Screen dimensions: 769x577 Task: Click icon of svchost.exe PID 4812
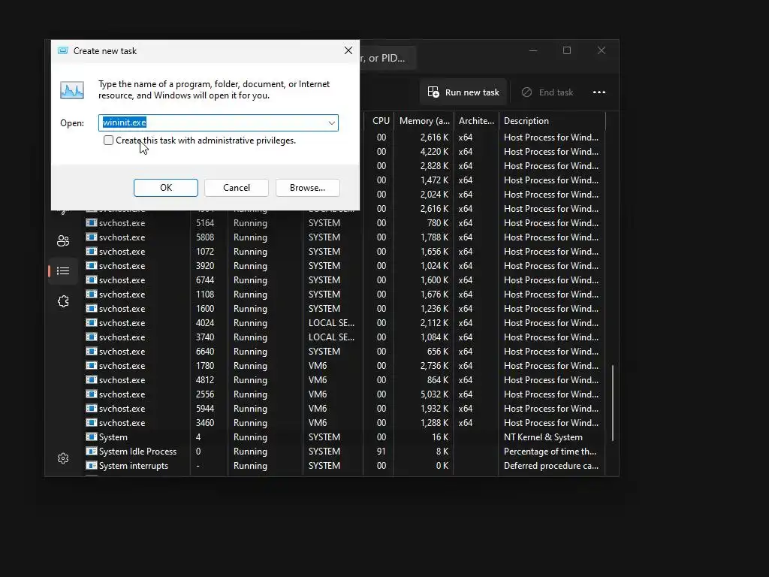(x=91, y=379)
